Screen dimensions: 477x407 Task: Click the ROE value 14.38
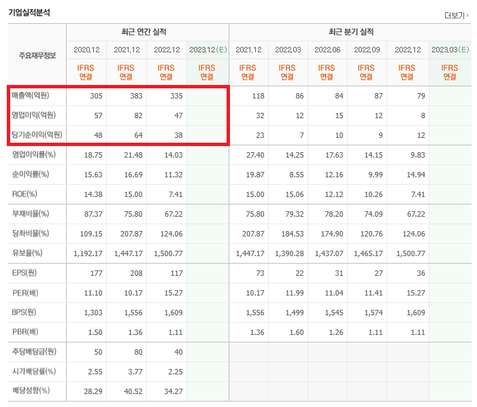[x=93, y=194]
